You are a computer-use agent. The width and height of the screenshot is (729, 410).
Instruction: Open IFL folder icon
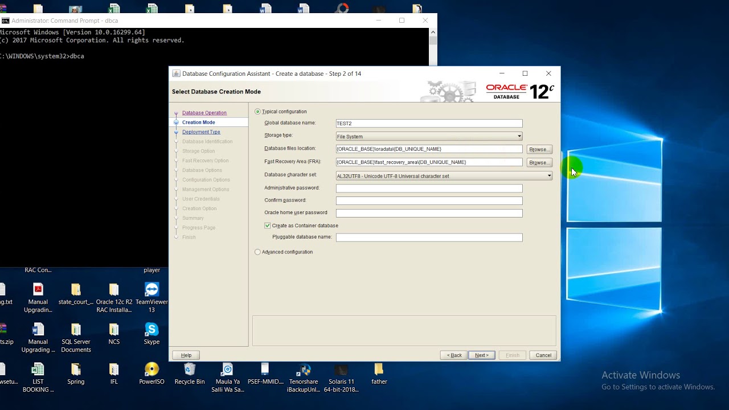tap(114, 374)
